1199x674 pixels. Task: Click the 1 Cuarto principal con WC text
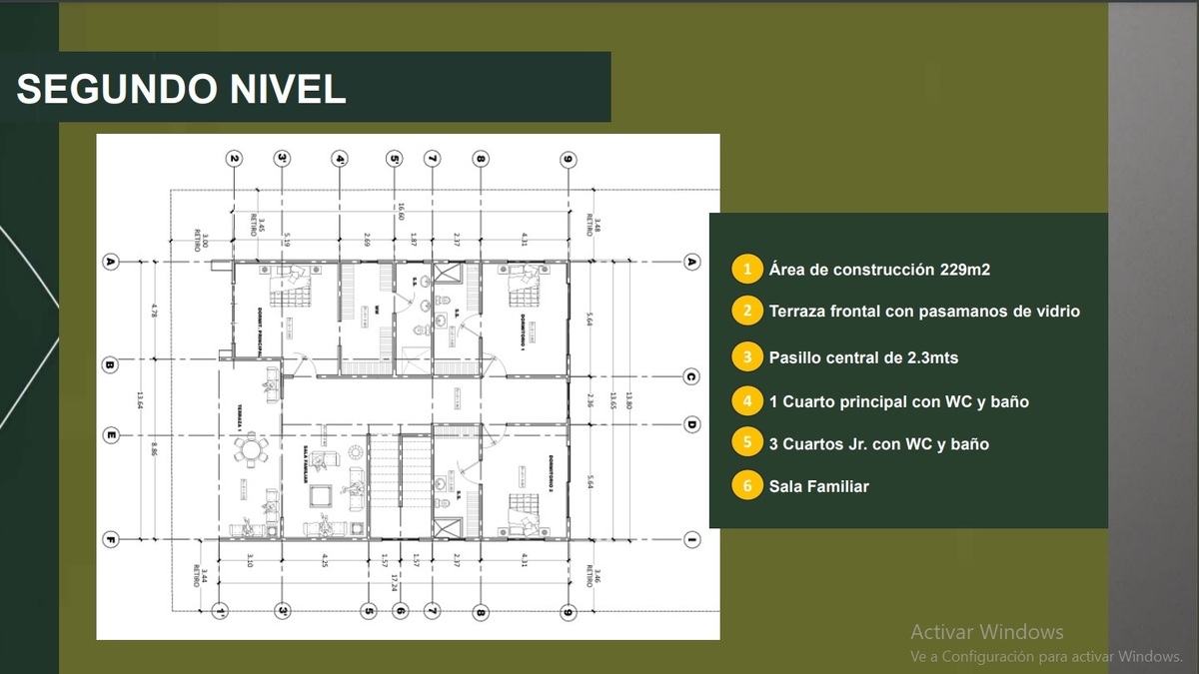[898, 401]
